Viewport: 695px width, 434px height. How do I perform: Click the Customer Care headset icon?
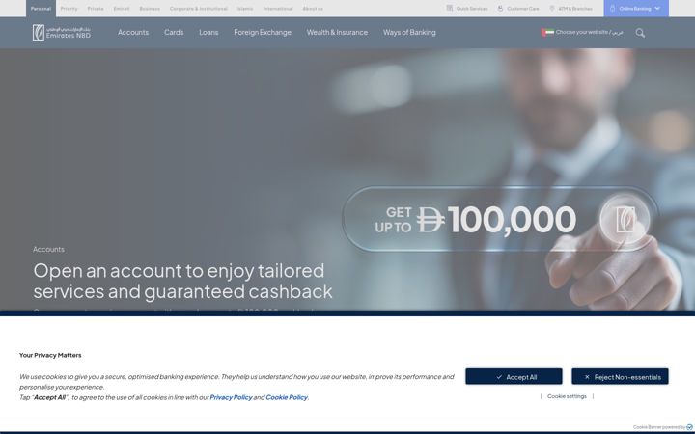pyautogui.click(x=500, y=8)
